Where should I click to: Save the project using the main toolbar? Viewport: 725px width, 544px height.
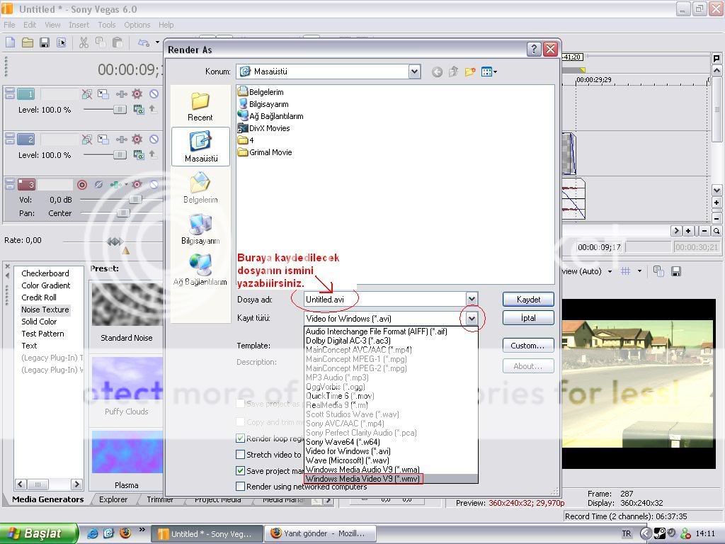(x=45, y=42)
